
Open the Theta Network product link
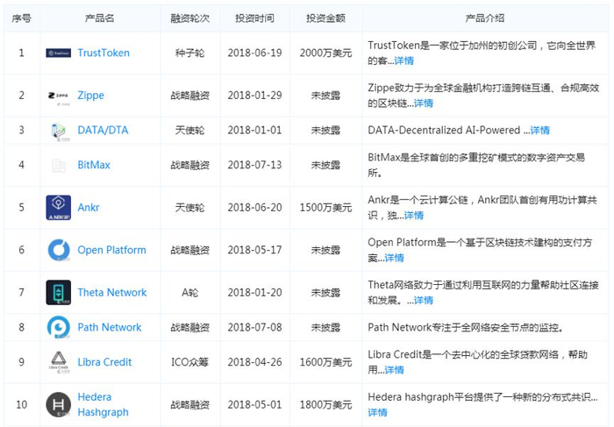click(x=112, y=292)
